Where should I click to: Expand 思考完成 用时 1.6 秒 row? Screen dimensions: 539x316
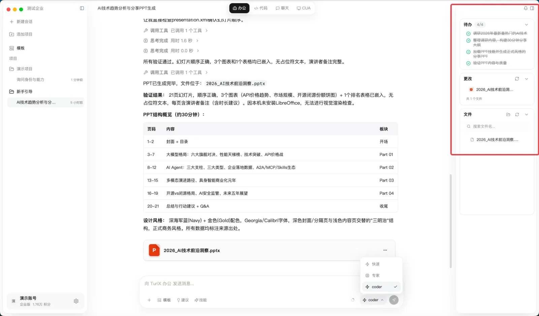pyautogui.click(x=171, y=41)
